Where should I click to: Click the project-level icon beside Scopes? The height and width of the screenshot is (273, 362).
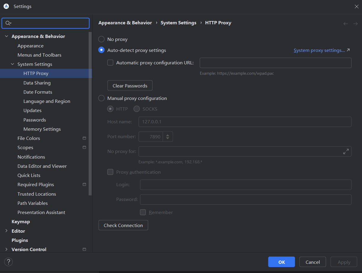[84, 147]
